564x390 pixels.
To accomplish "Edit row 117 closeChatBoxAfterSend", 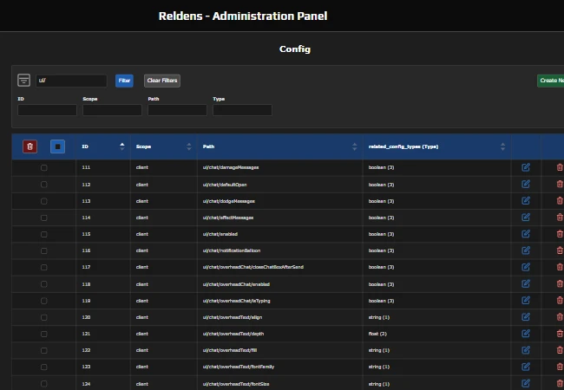I will 526,267.
